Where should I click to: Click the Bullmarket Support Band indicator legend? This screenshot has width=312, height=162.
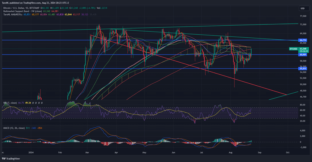(23, 11)
